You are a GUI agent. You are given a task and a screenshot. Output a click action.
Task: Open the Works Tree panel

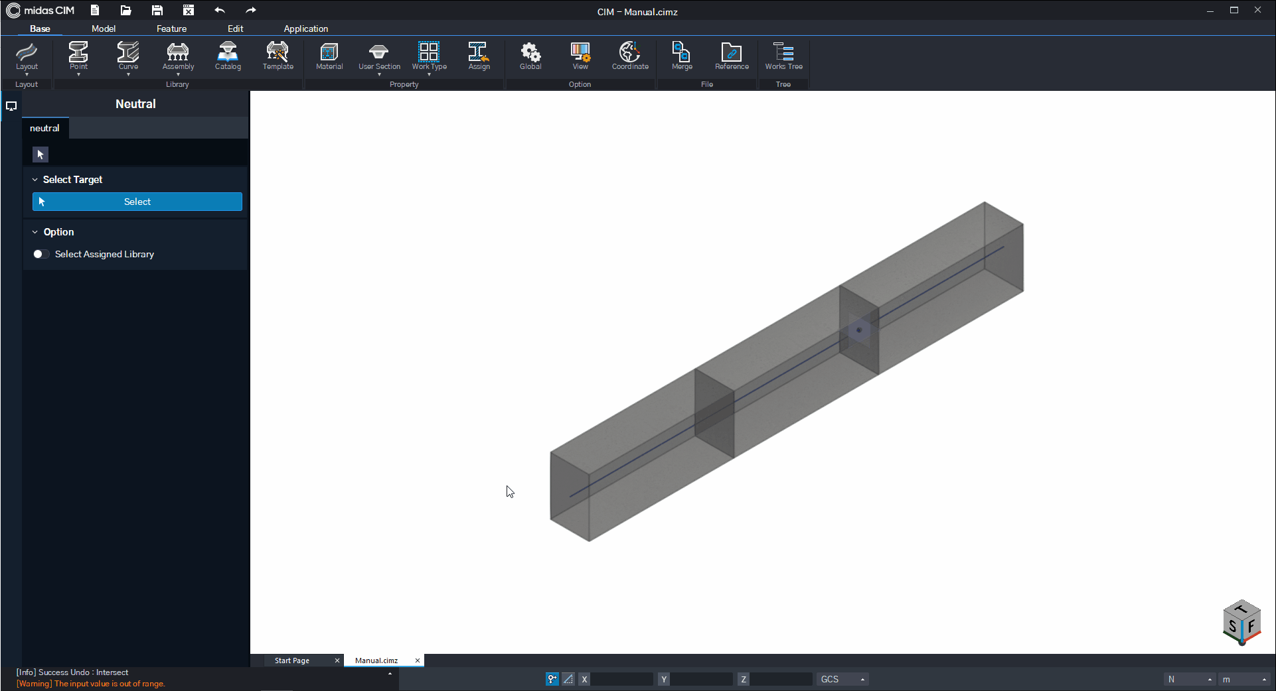(x=783, y=56)
